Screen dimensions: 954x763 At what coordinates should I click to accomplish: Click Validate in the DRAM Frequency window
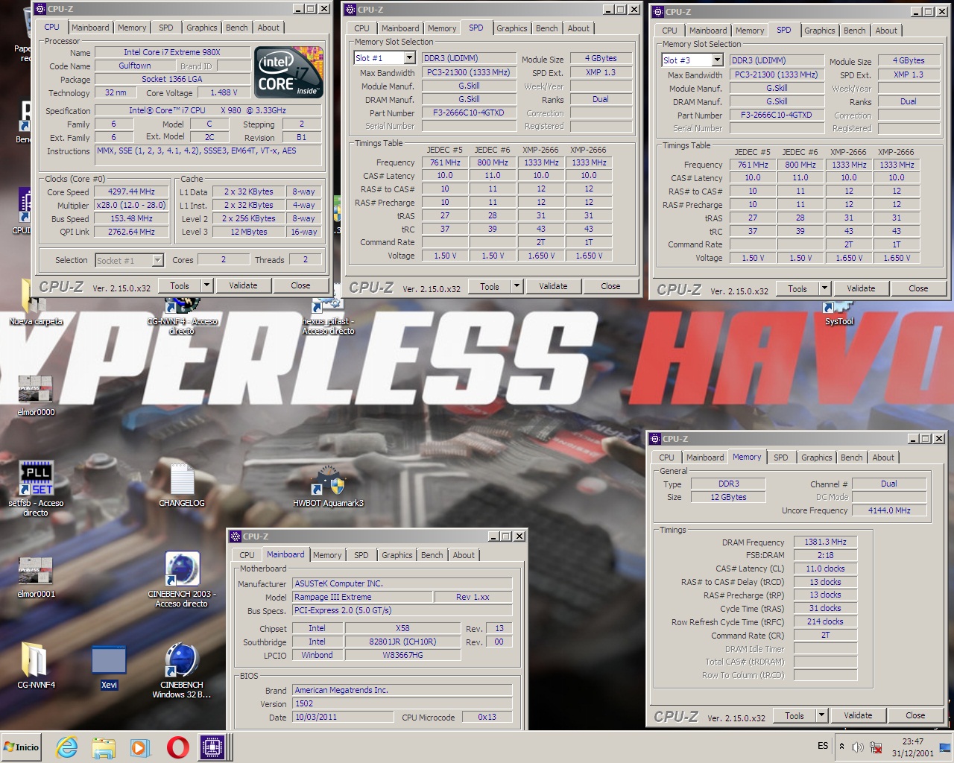pos(858,715)
